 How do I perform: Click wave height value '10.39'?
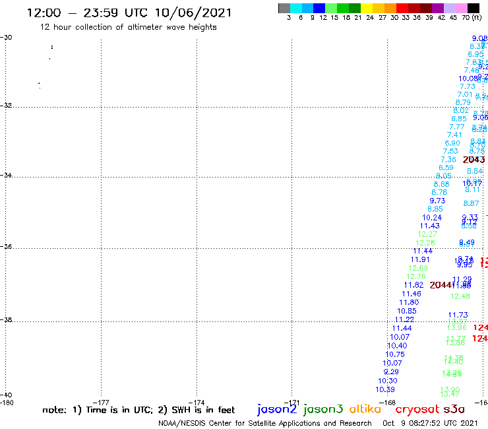click(x=385, y=389)
